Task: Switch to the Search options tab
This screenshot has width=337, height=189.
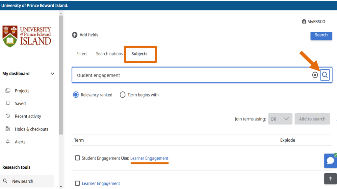Action: (109, 53)
